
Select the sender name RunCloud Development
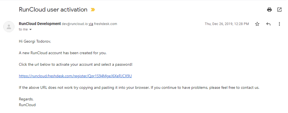(x=40, y=24)
